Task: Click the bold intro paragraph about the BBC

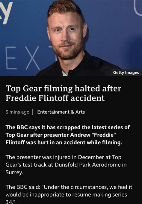Action: pos(68,135)
